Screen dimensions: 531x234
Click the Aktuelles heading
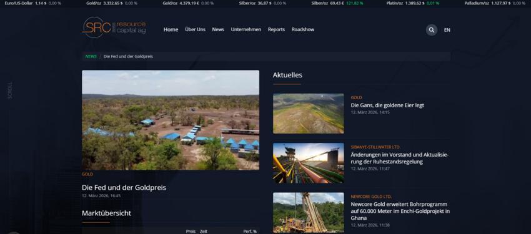coord(287,75)
